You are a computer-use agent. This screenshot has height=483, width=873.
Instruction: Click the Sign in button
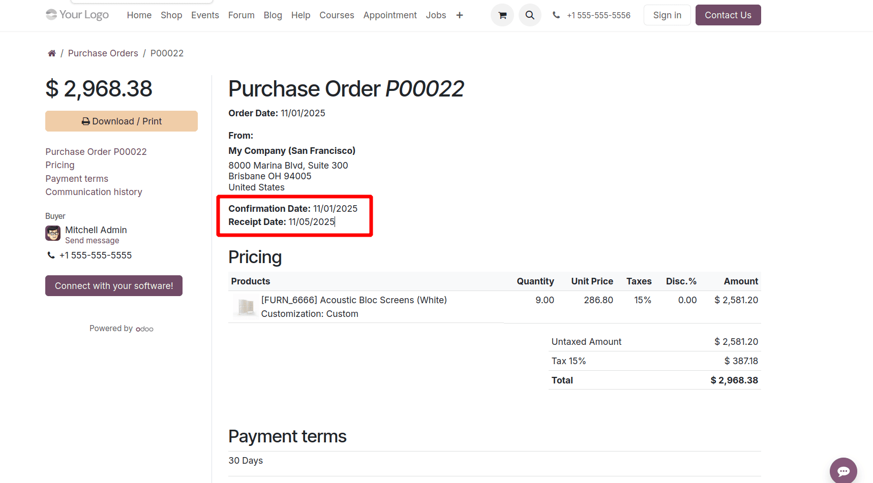667,15
